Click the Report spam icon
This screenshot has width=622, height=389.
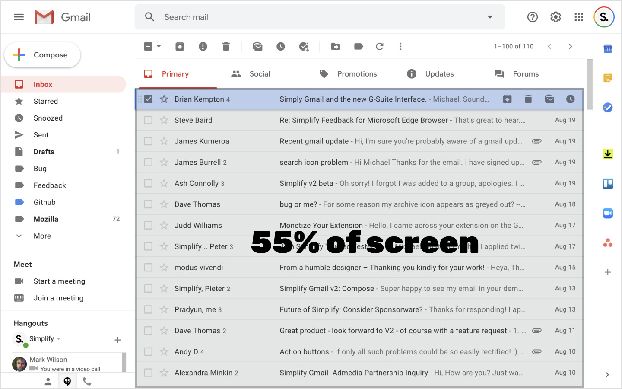[x=203, y=46]
